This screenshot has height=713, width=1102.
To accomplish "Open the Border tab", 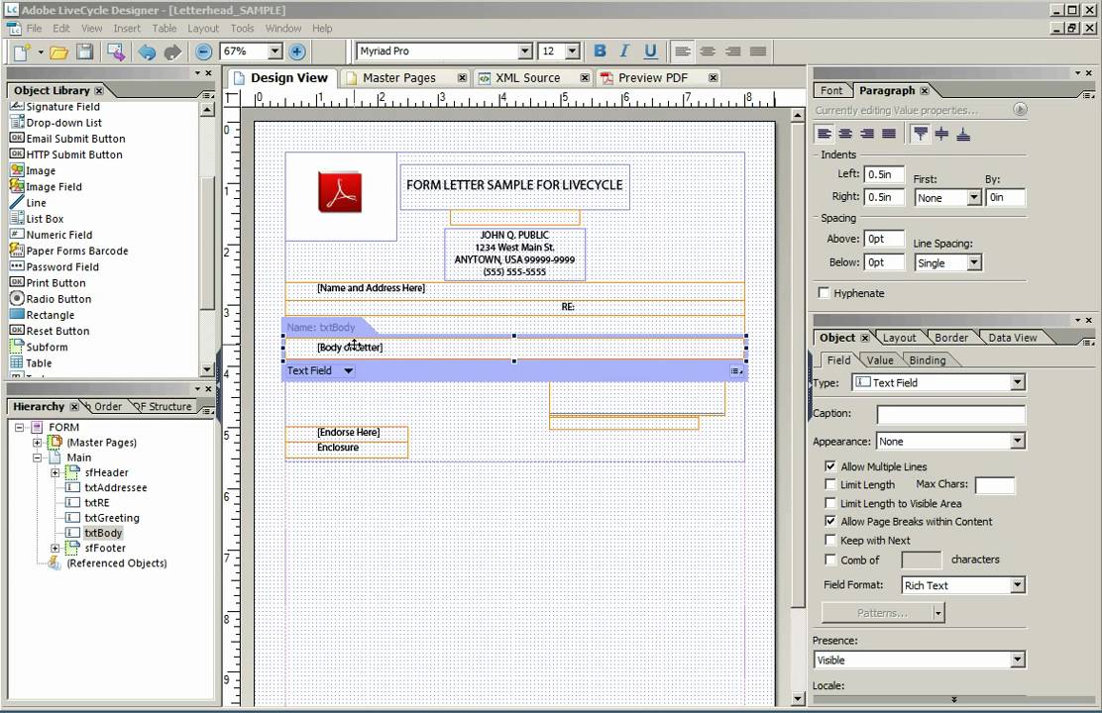I will (951, 338).
